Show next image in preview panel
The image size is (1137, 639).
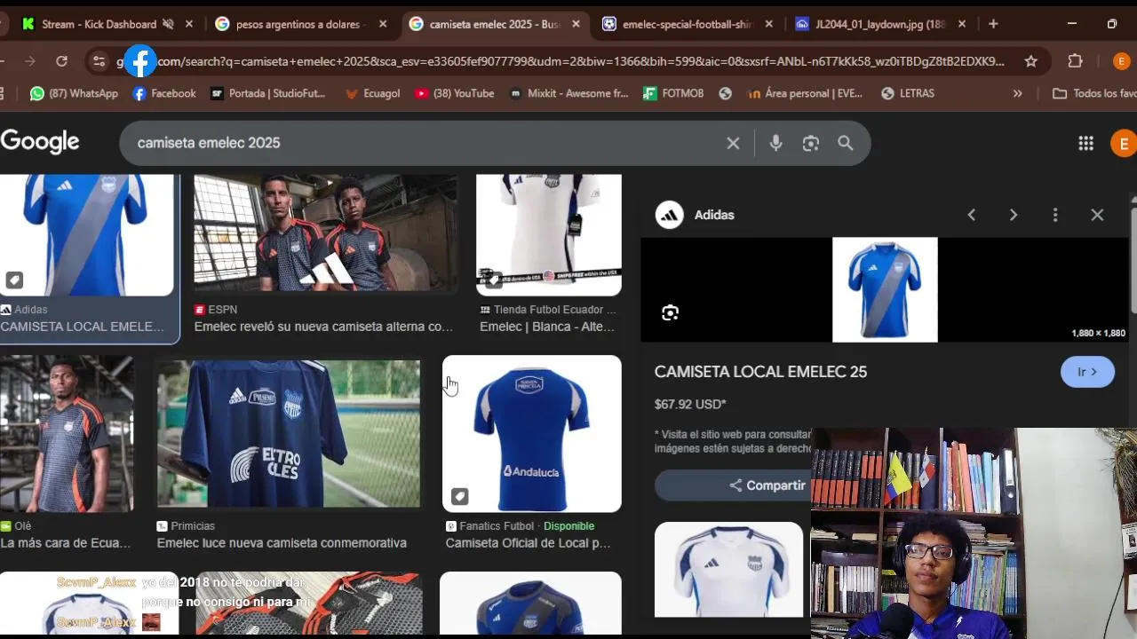tap(1013, 215)
